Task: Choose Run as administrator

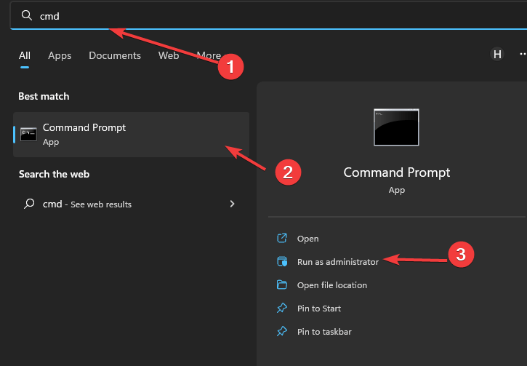Action: coord(337,262)
